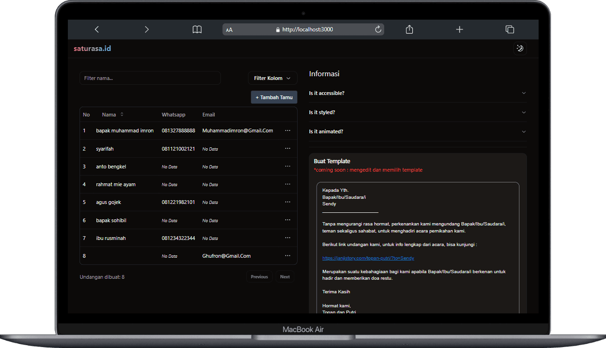This screenshot has width=606, height=348.
Task: Click the Filter nama input field
Action: [x=150, y=78]
